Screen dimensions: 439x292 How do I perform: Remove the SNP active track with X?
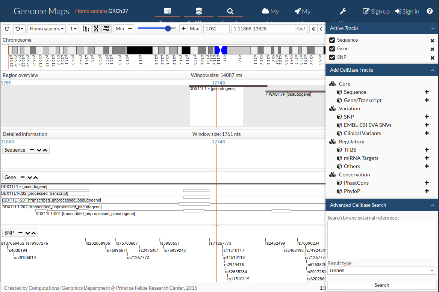pos(432,58)
